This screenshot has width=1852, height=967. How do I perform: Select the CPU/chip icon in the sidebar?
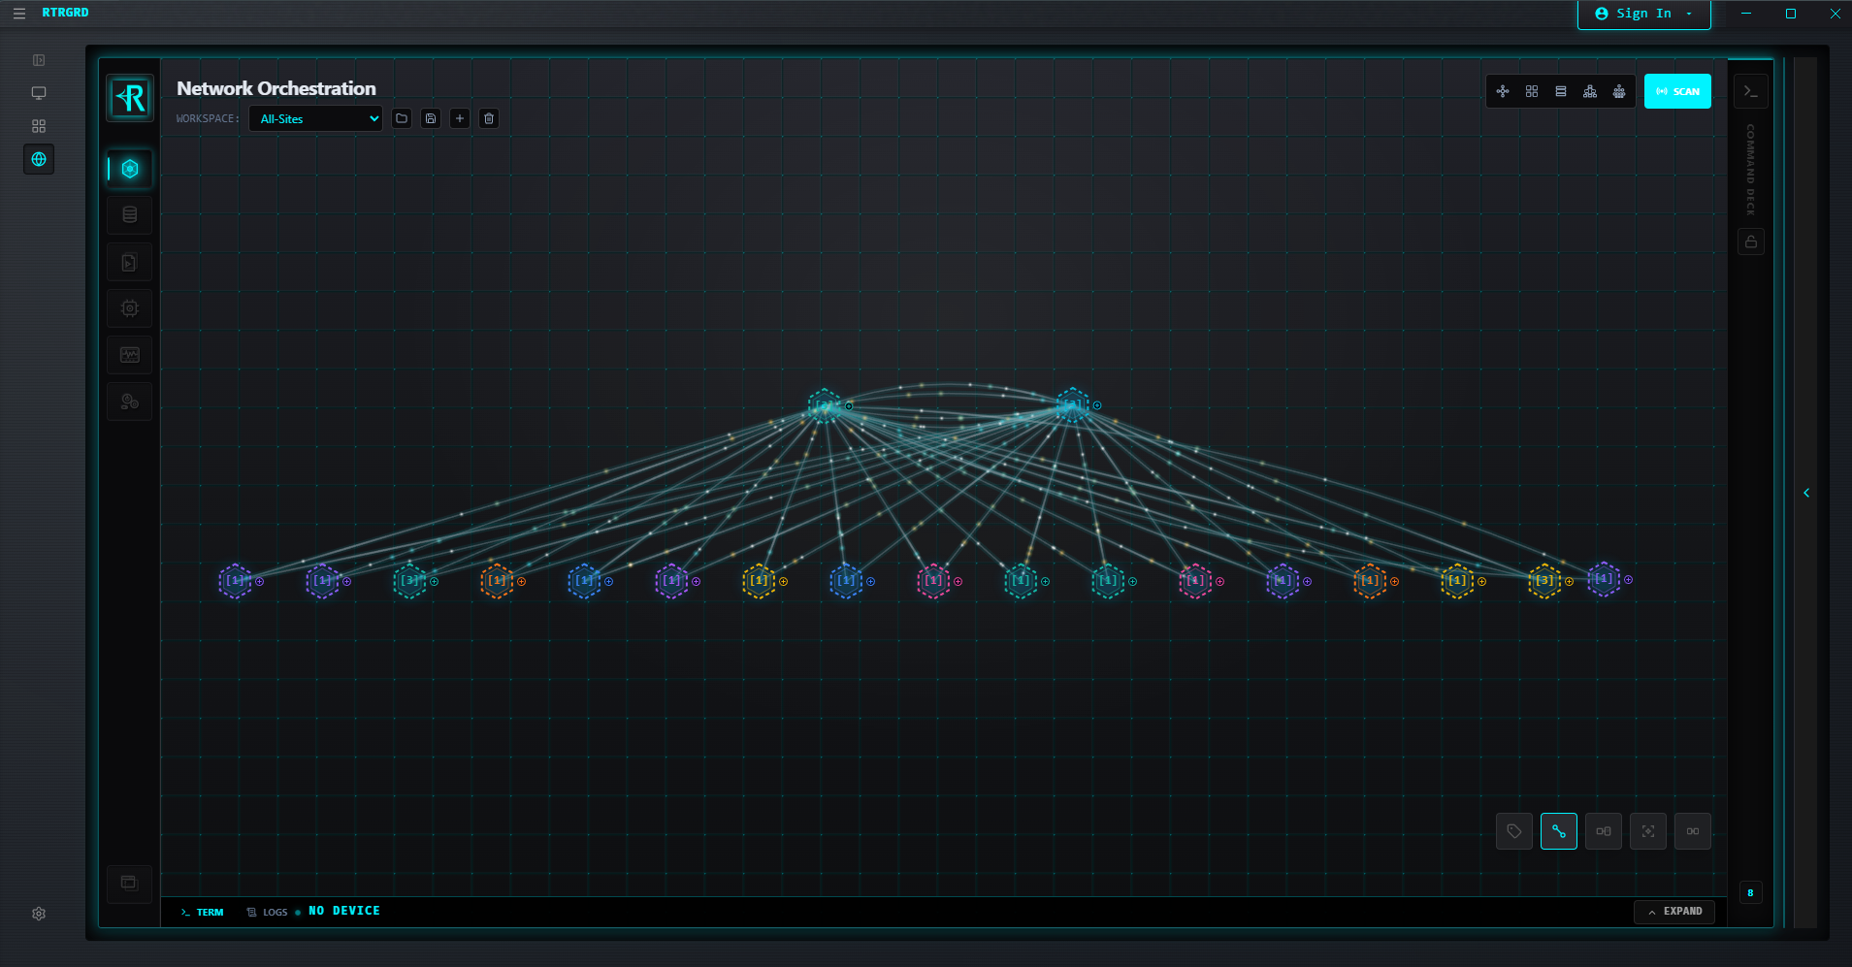coord(129,308)
